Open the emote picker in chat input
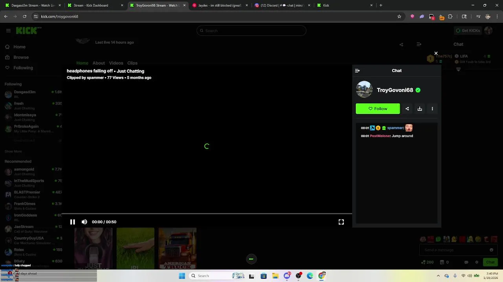This screenshot has height=282, width=503. [x=491, y=250]
